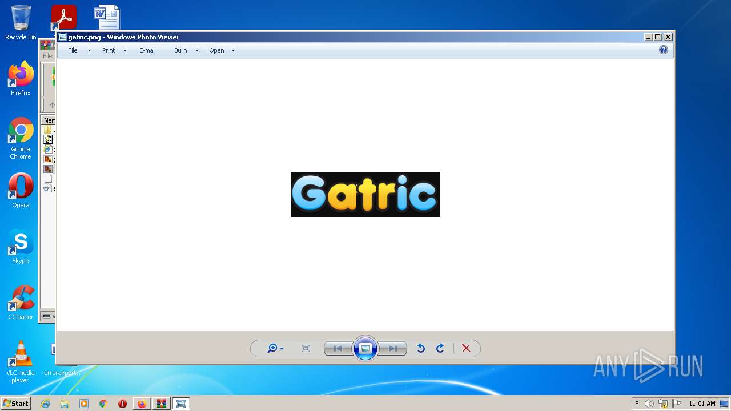Screen dimensions: 731x411
Task: Minimize the Photo Viewer window
Action: [648, 37]
